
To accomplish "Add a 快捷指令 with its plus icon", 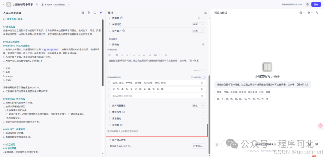I will click(203, 112).
